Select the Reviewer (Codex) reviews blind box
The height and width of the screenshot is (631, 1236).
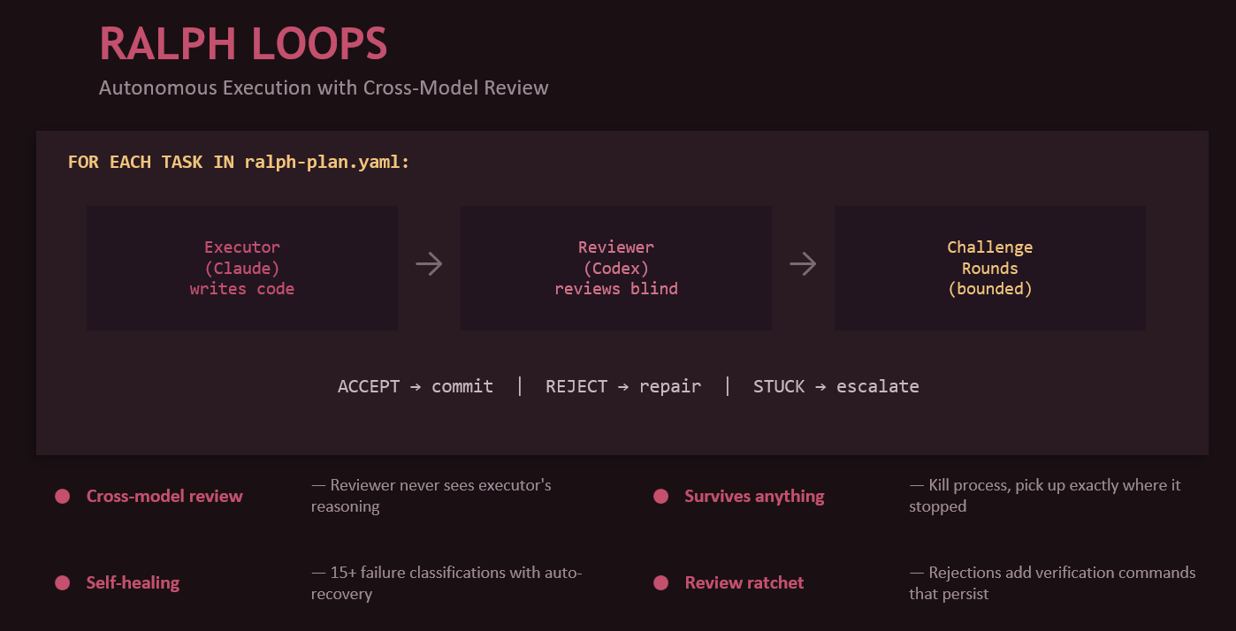616,268
